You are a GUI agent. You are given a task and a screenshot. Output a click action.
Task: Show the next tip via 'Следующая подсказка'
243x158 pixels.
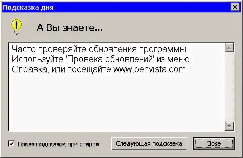[149, 144]
